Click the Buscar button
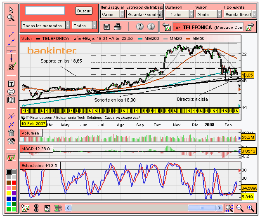This screenshot has height=218, width=260. pos(84,11)
